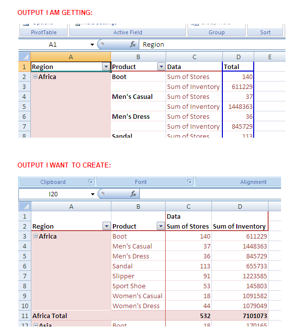
Task: Select column C header in 'output I want' sheet
Action: point(189,206)
